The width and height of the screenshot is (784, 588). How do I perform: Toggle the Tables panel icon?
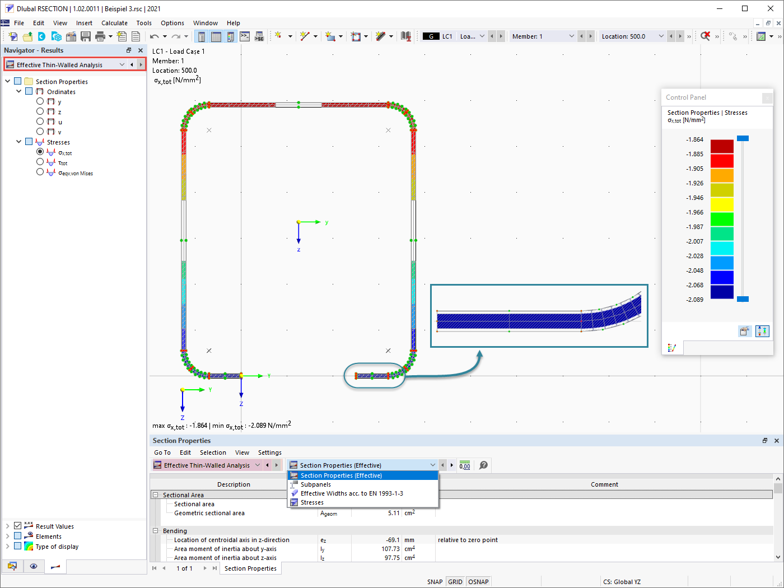216,36
